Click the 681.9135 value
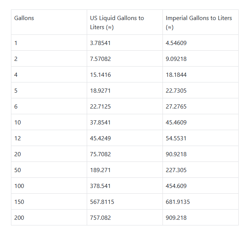The width and height of the screenshot is (247, 233). click(178, 202)
